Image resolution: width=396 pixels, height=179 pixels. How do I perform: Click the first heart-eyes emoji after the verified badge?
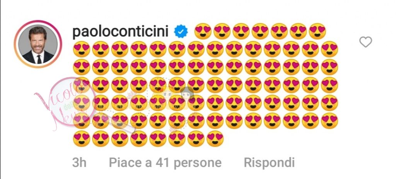203,31
